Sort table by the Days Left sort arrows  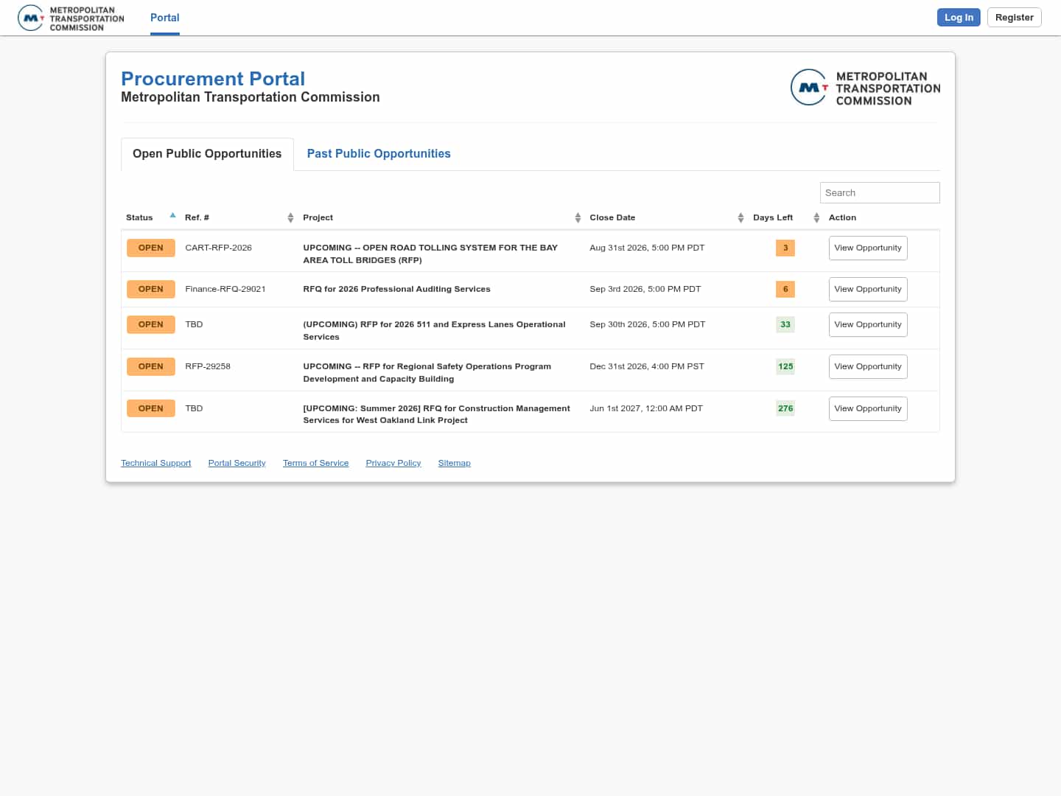816,217
